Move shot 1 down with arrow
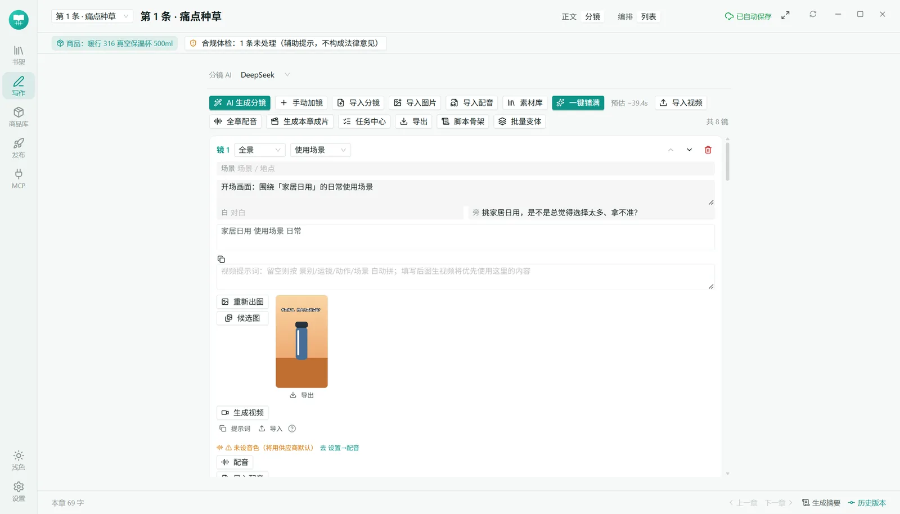Viewport: 900px width, 514px height. (x=689, y=150)
